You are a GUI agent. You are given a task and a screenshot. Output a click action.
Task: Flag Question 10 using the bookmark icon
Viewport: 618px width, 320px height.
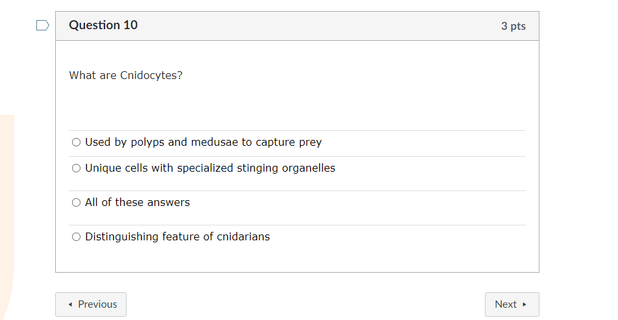pyautogui.click(x=43, y=26)
